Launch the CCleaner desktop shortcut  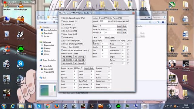pyautogui.click(x=7, y=50)
